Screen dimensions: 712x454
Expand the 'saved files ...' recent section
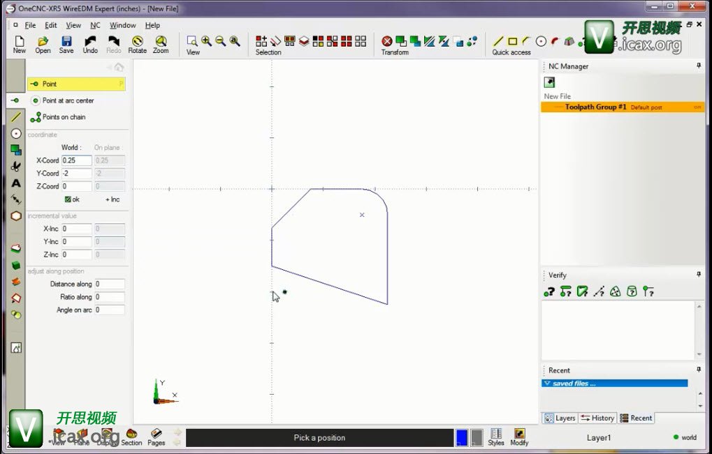point(547,384)
